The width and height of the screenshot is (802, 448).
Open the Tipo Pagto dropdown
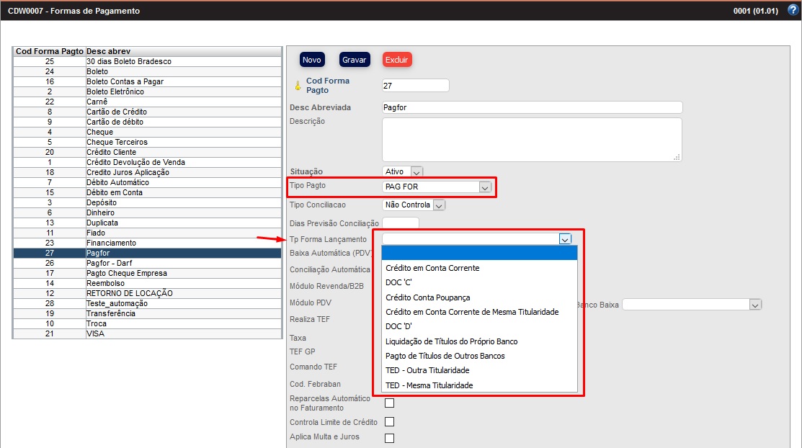[485, 187]
